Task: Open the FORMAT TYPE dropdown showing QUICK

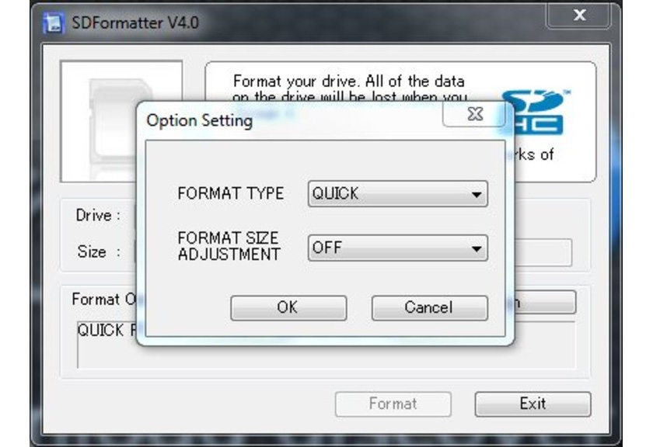Action: (398, 194)
